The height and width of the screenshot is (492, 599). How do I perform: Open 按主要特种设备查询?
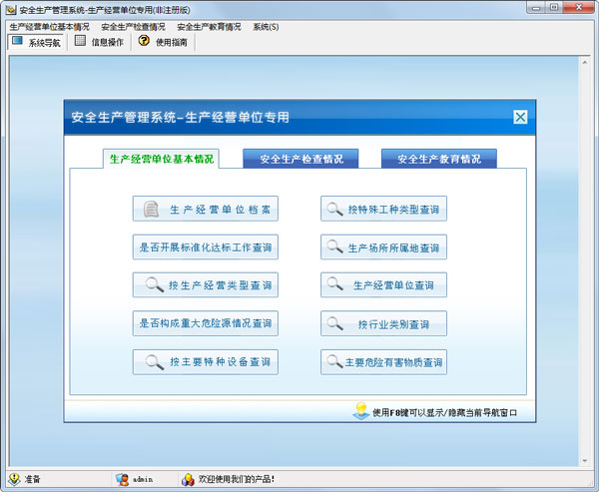206,361
